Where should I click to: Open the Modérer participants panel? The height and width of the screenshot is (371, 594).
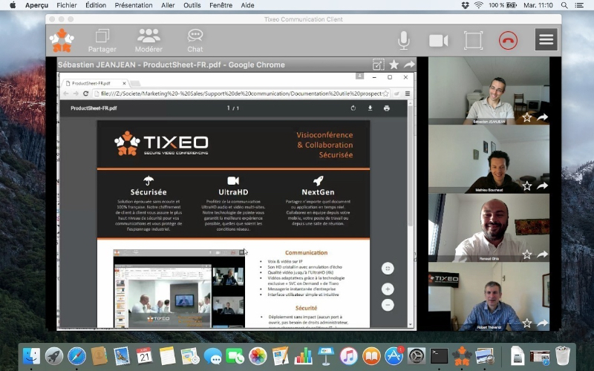point(148,41)
